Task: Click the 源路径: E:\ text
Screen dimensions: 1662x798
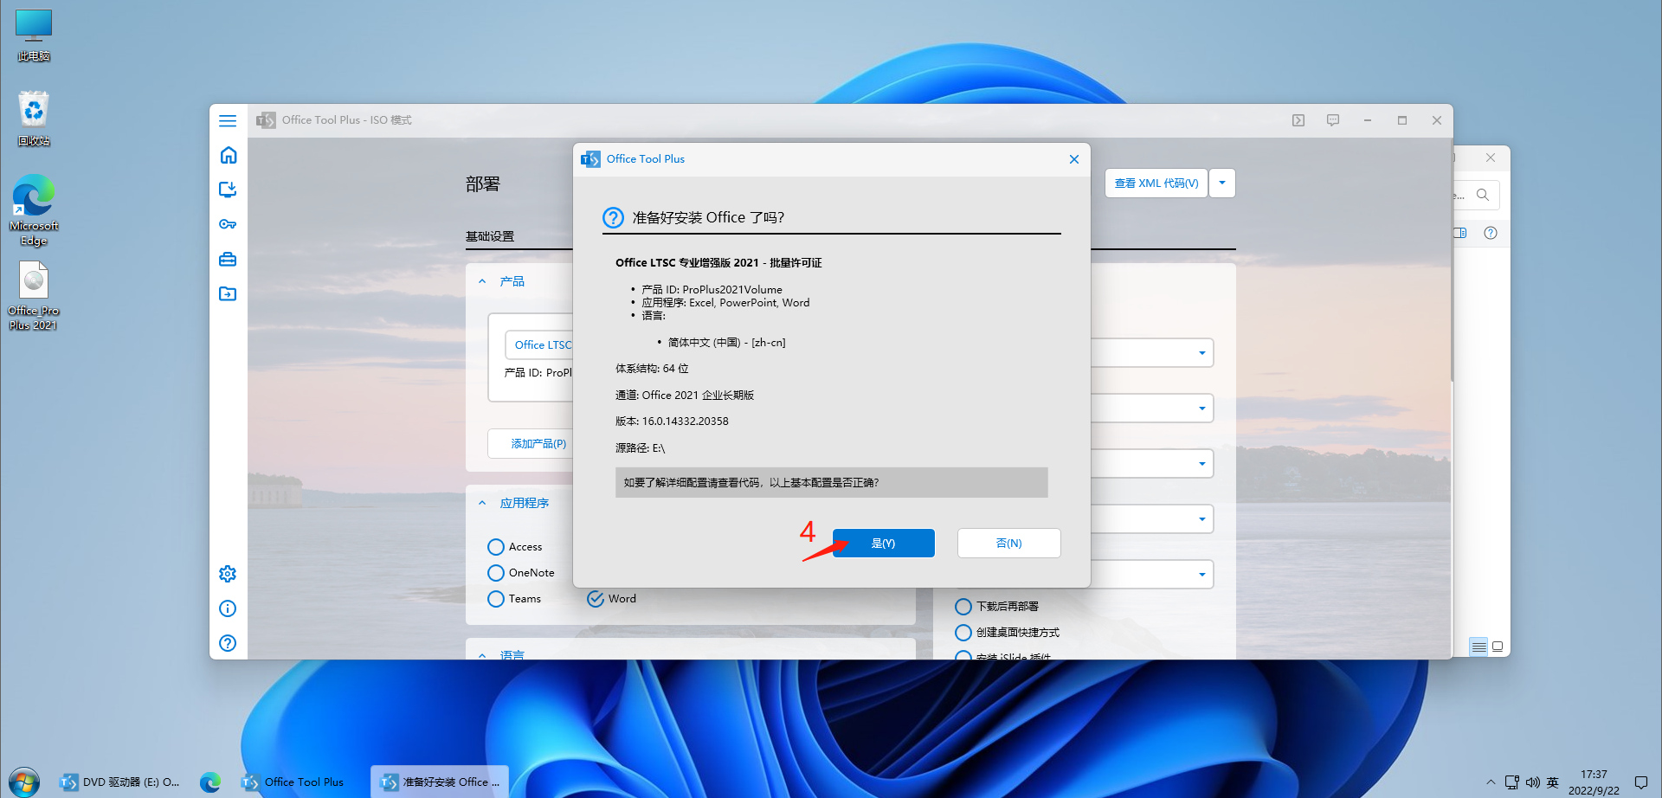Action: click(x=641, y=448)
